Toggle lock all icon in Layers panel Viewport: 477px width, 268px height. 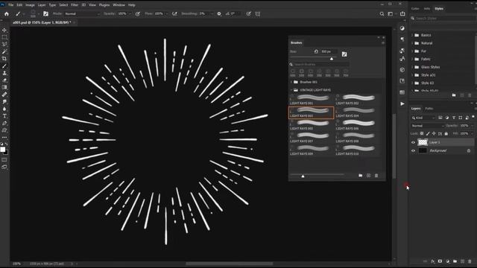[446, 133]
